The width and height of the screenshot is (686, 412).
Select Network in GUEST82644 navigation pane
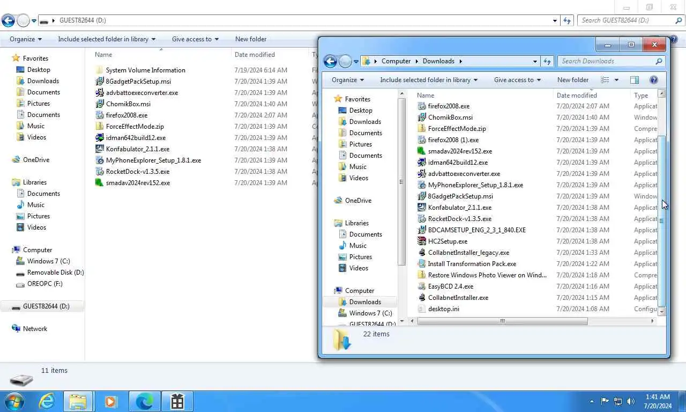(35, 329)
